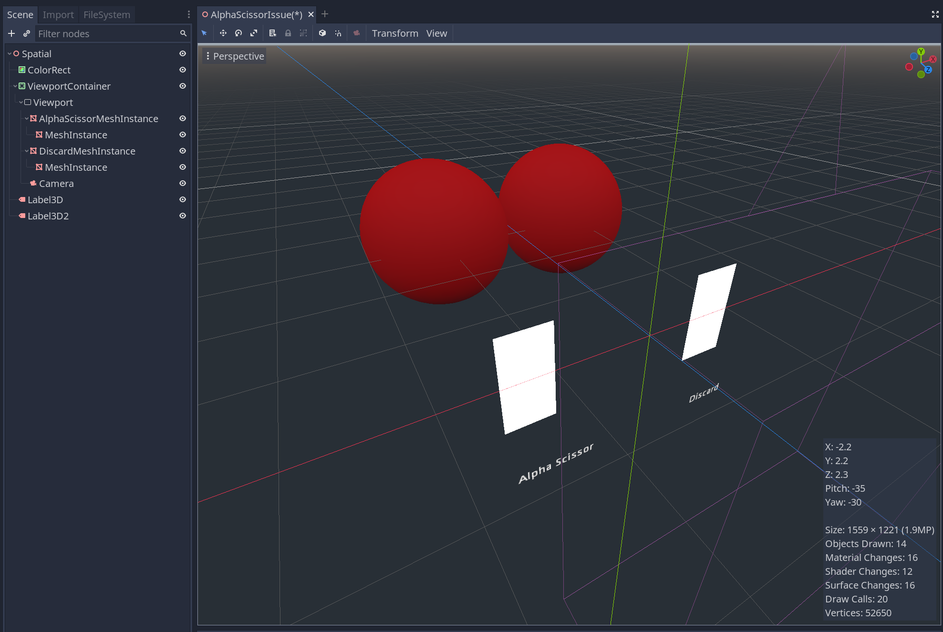Screen dimensions: 943x632
Task: Lock the selected node
Action: [288, 33]
